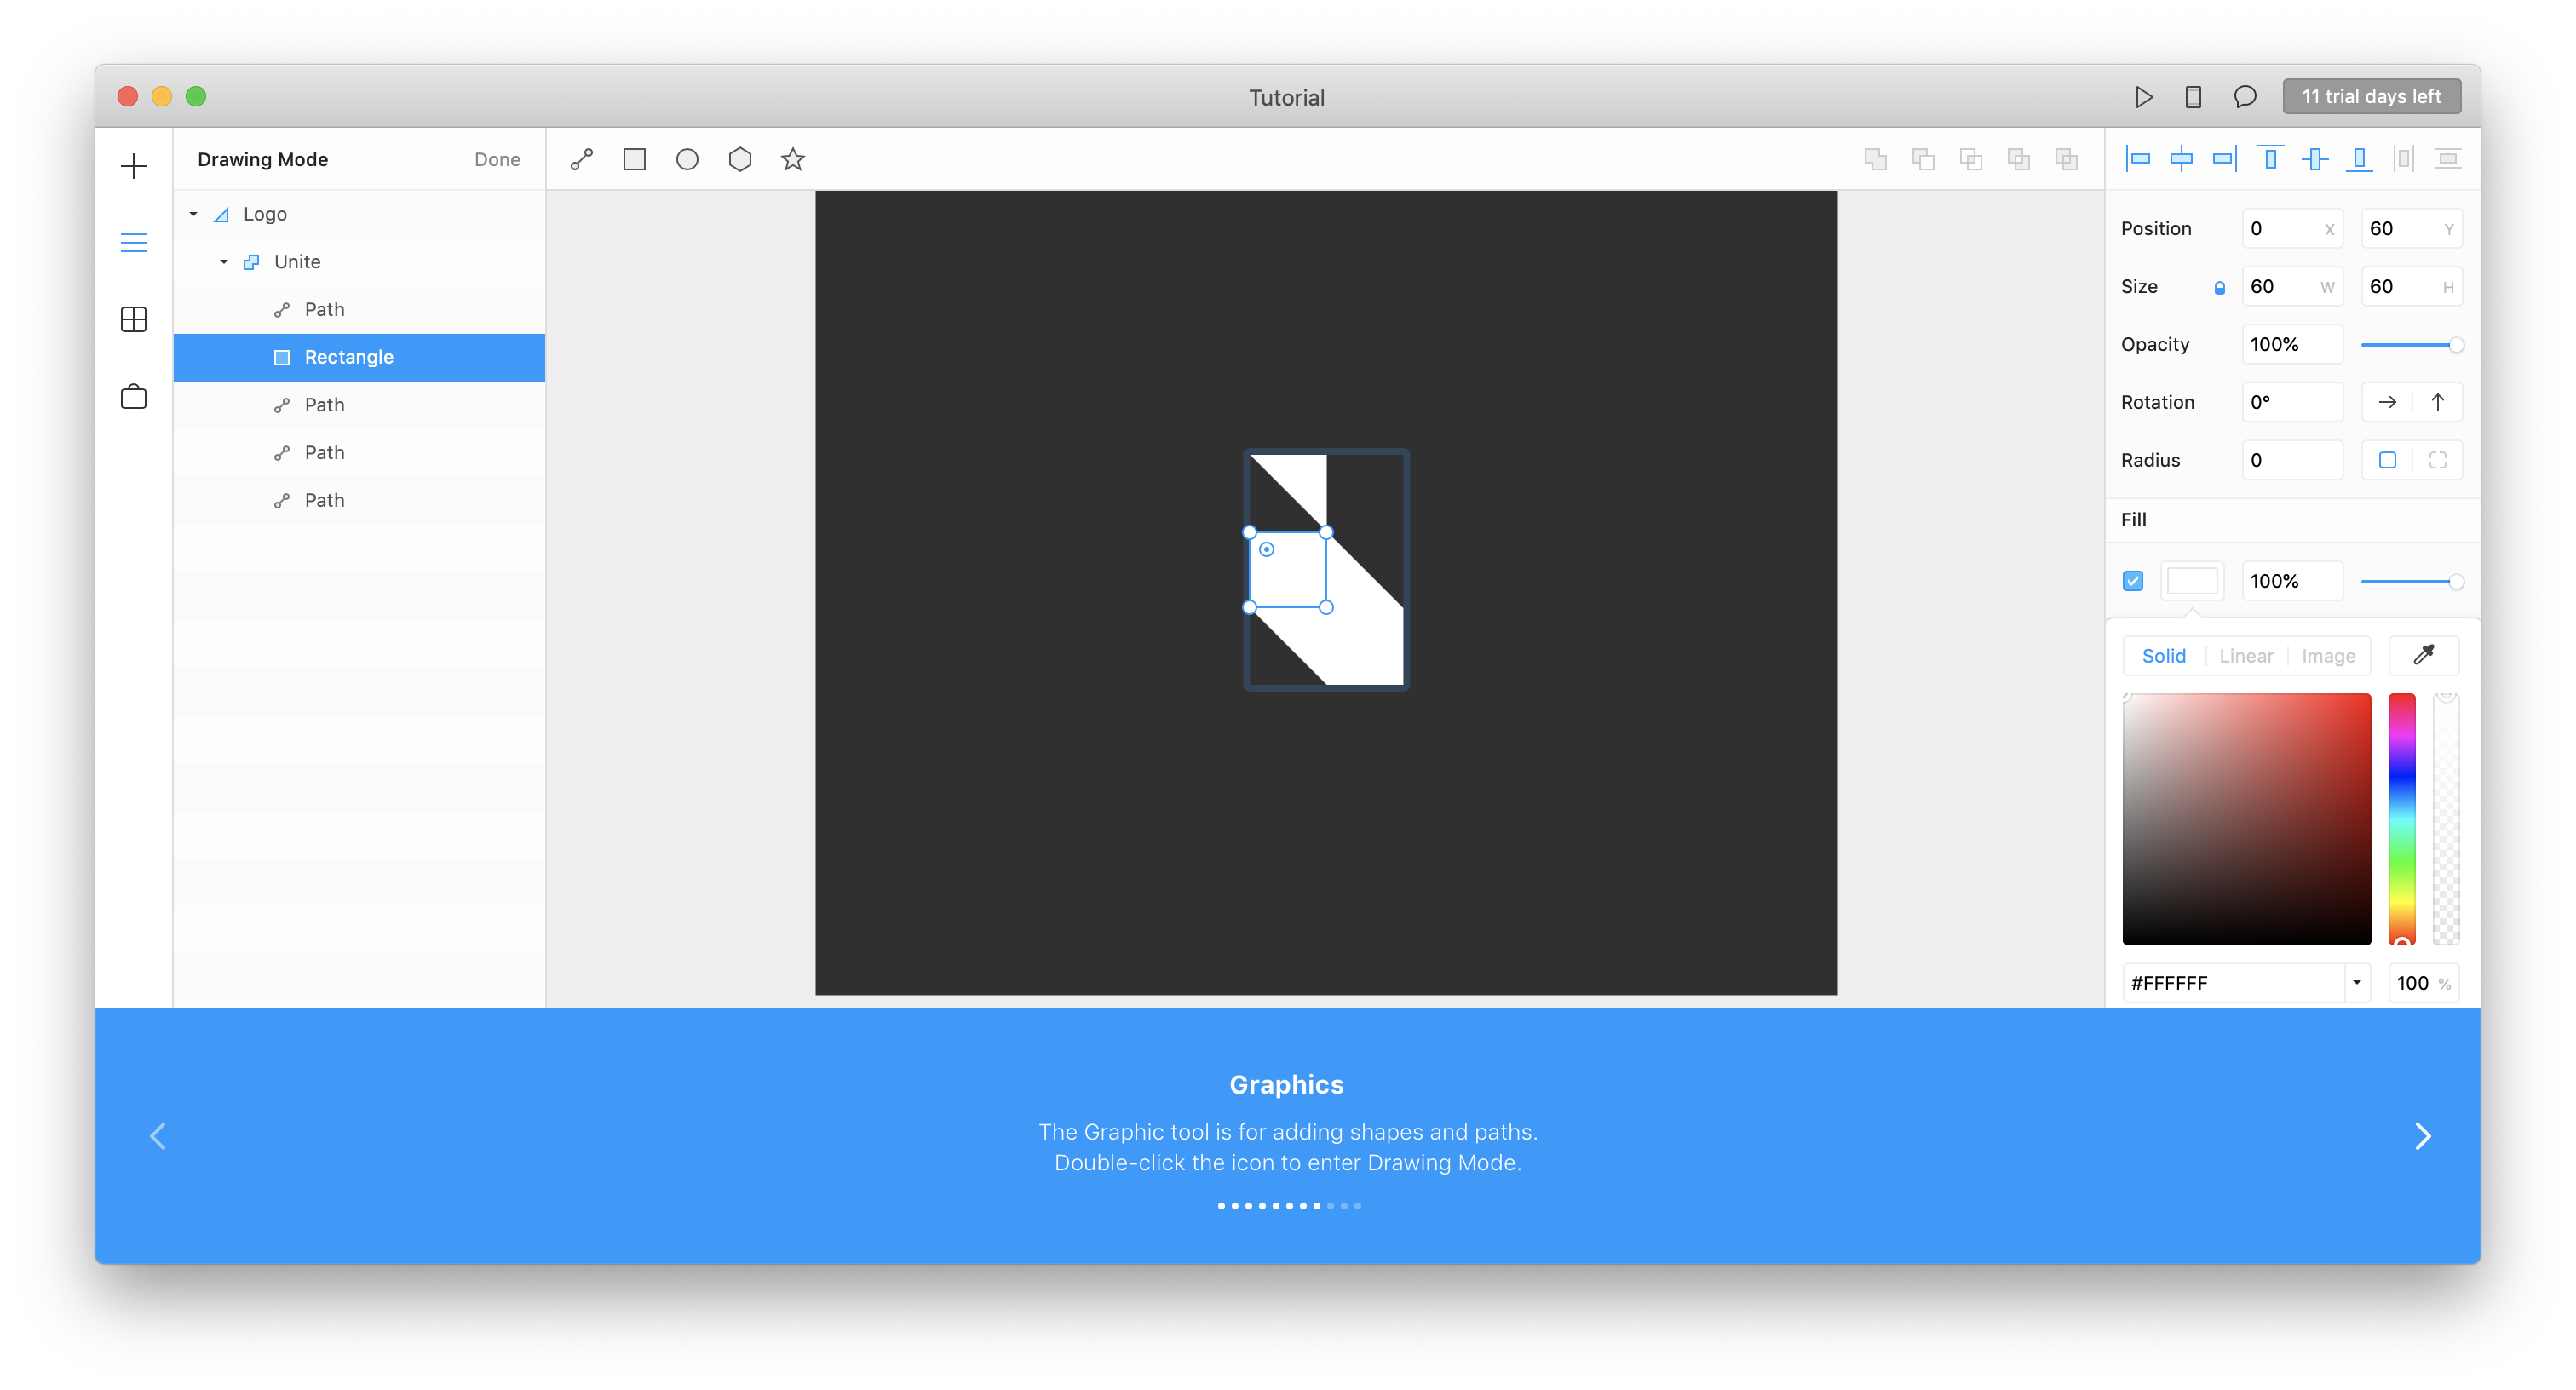Collapse the Unite layer group

pyautogui.click(x=224, y=262)
